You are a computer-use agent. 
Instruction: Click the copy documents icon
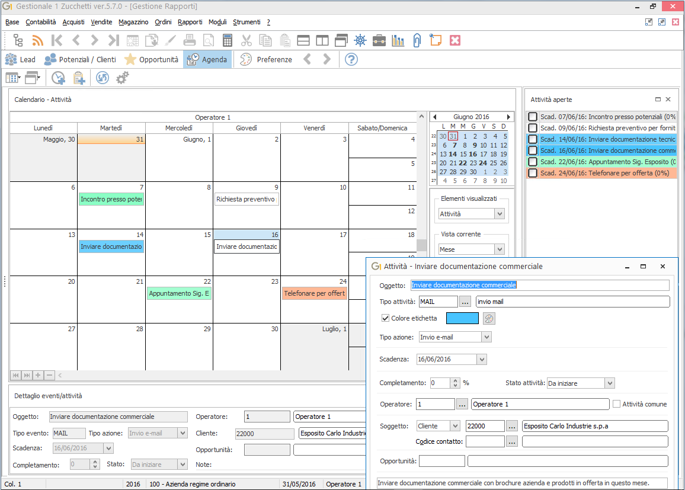[265, 41]
